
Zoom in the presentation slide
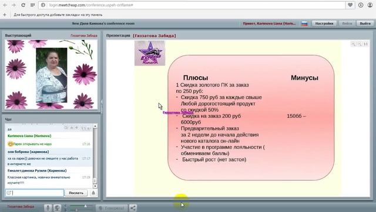coord(353,44)
